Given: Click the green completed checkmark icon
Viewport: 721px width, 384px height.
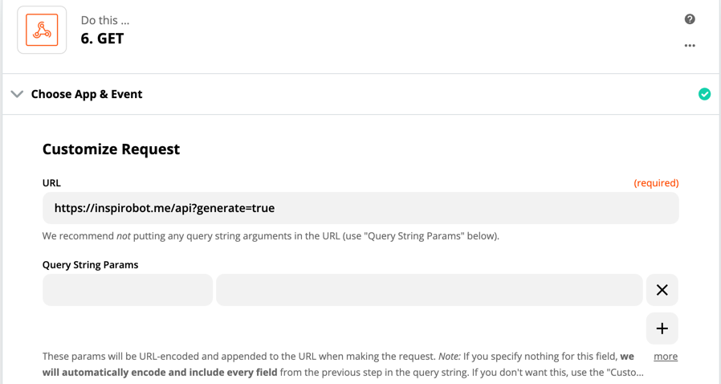Looking at the screenshot, I should tap(704, 94).
